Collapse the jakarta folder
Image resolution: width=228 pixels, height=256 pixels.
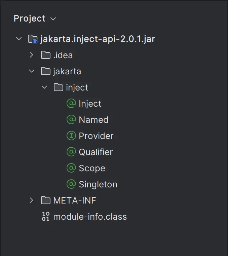tap(32, 71)
